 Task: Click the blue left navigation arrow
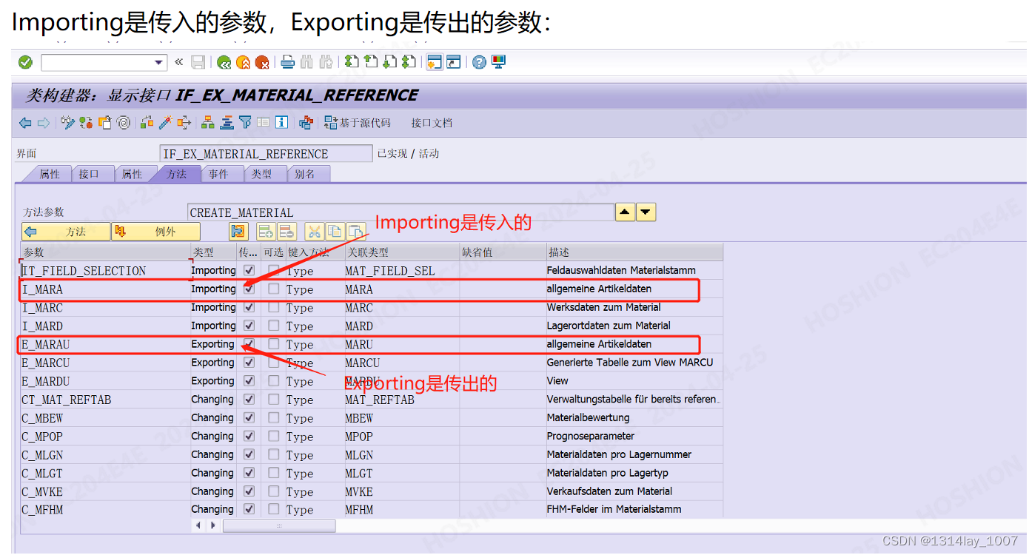(26, 123)
